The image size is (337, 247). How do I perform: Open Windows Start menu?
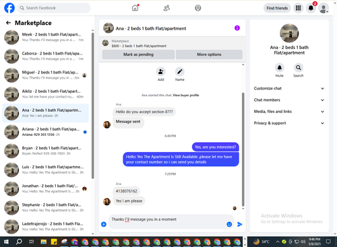(x=6, y=242)
